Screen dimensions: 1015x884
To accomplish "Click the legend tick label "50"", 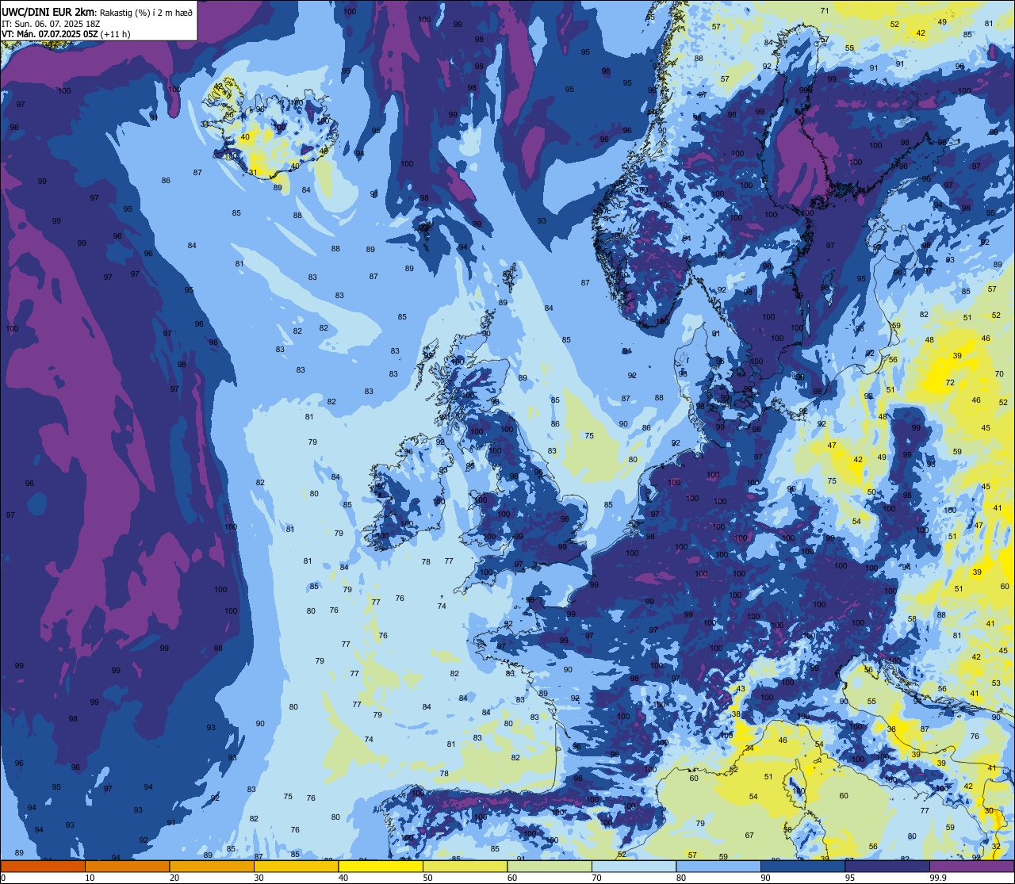I will pyautogui.click(x=427, y=878).
